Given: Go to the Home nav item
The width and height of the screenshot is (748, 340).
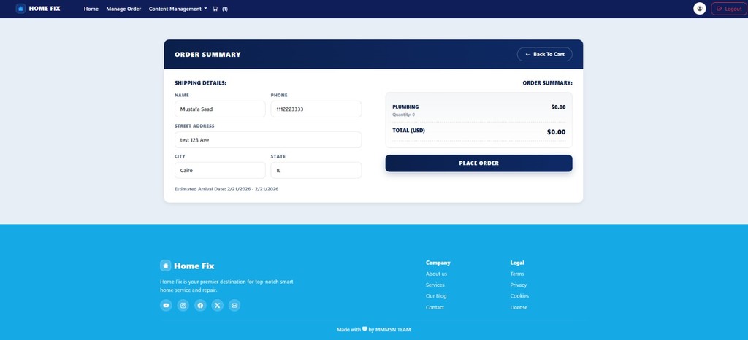Looking at the screenshot, I should (91, 9).
